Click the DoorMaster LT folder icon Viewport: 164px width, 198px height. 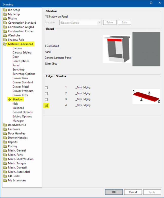pos(5,125)
